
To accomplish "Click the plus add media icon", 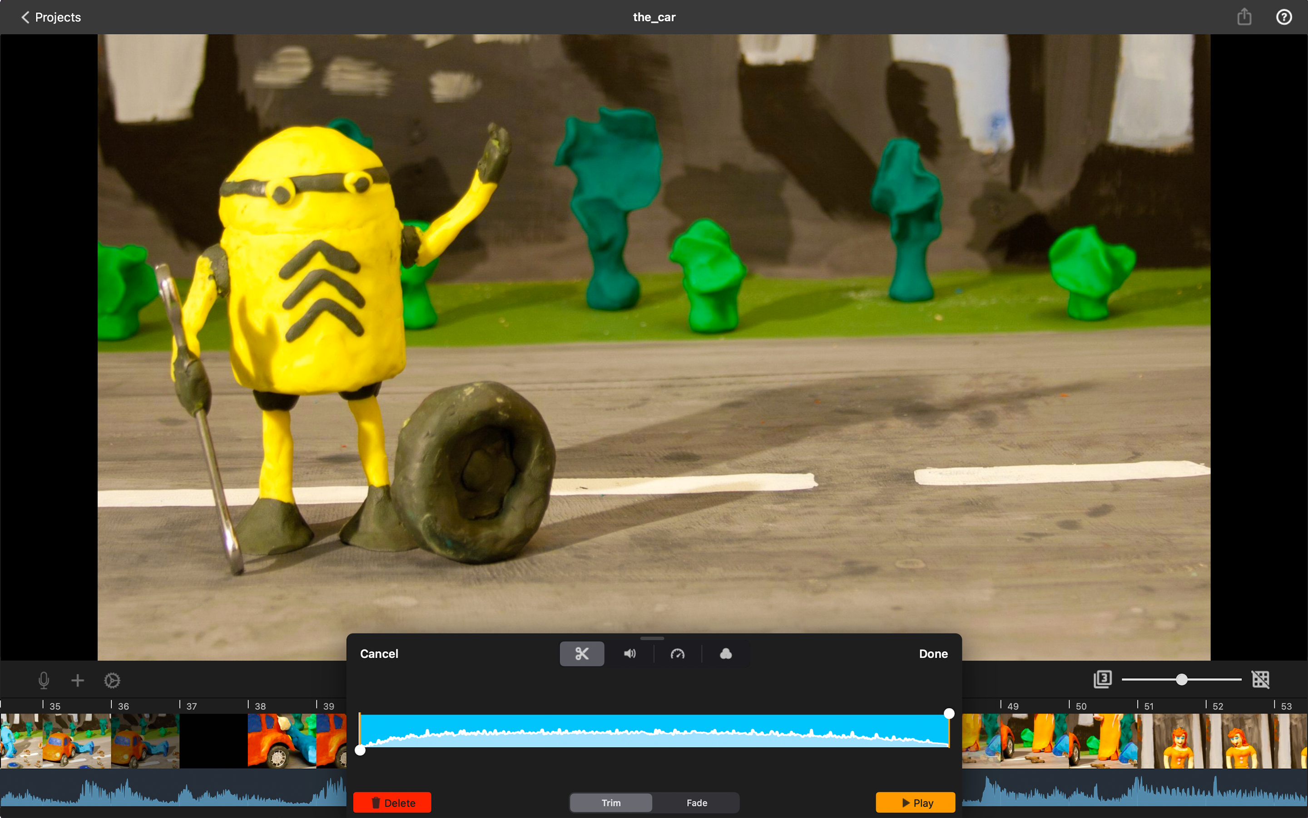I will (77, 680).
